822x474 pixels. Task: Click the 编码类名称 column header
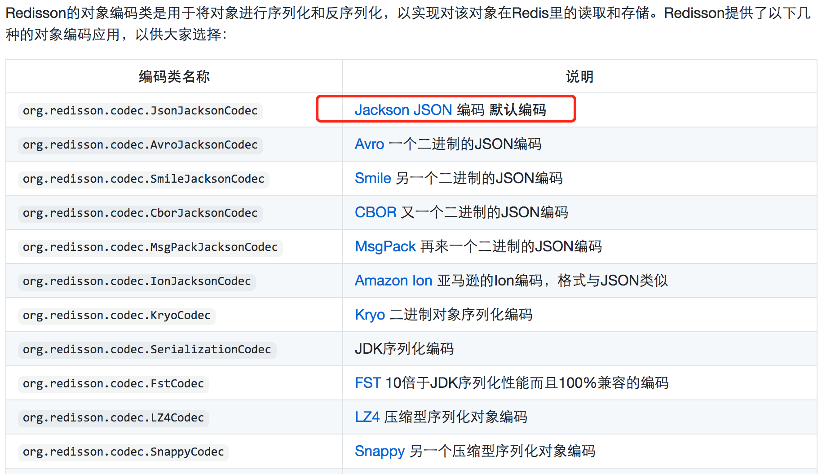coord(174,77)
